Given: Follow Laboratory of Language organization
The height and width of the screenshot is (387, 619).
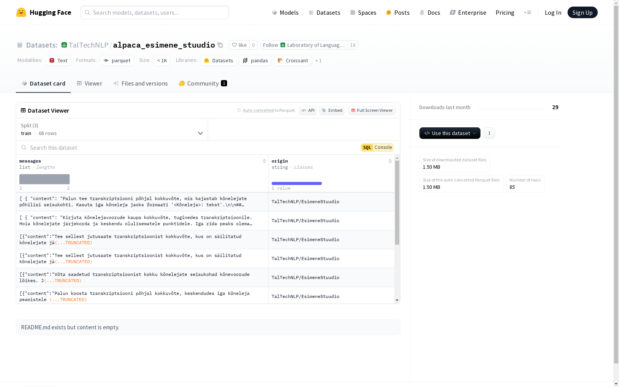Looking at the screenshot, I should point(304,45).
